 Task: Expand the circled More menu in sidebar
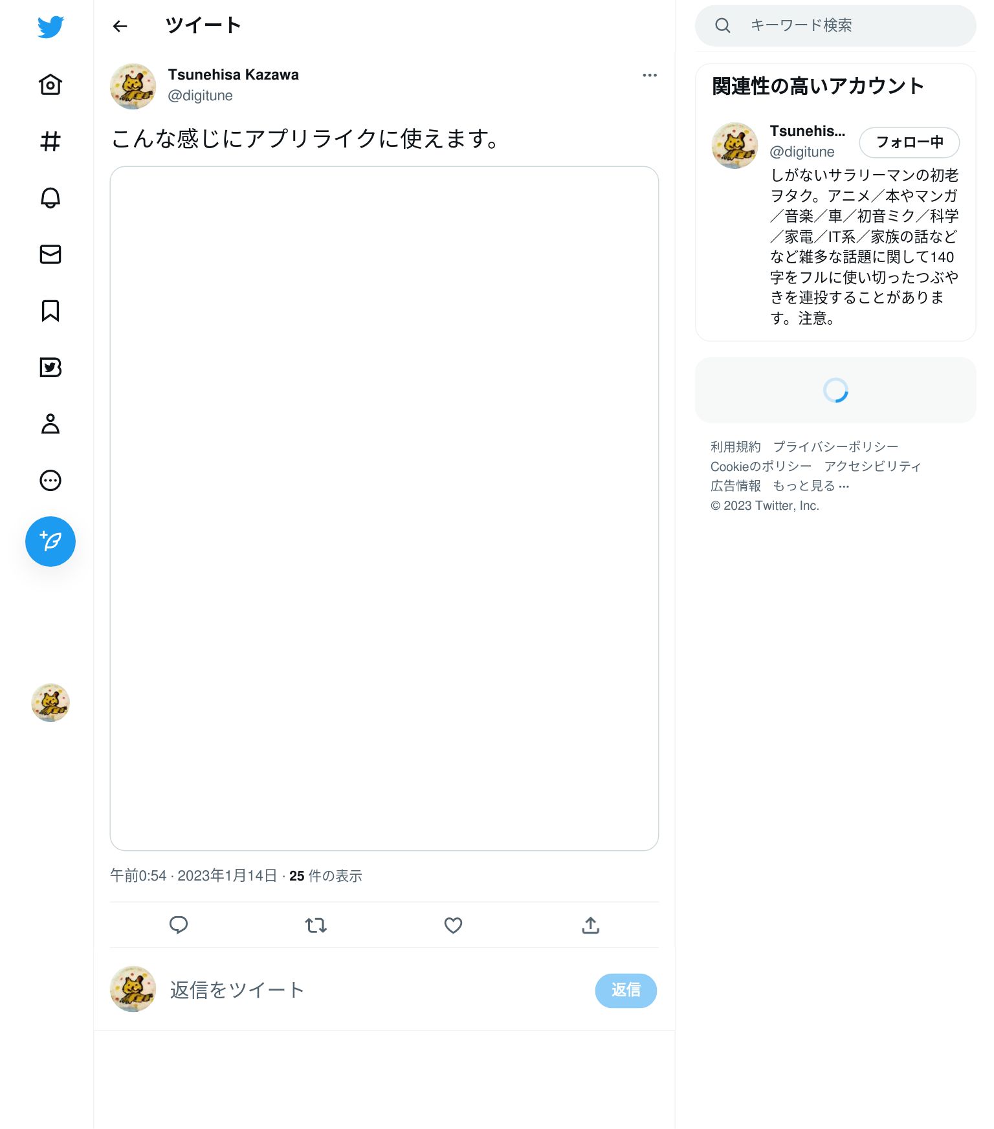50,481
